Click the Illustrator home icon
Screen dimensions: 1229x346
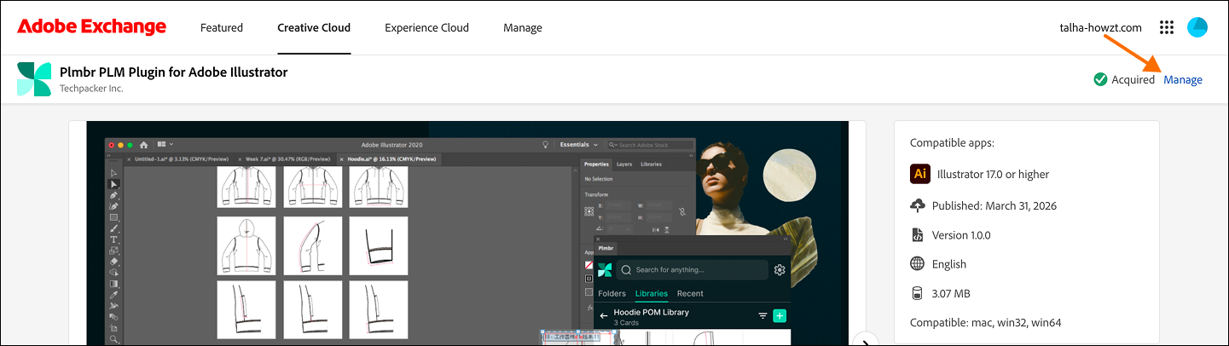pyautogui.click(x=144, y=145)
